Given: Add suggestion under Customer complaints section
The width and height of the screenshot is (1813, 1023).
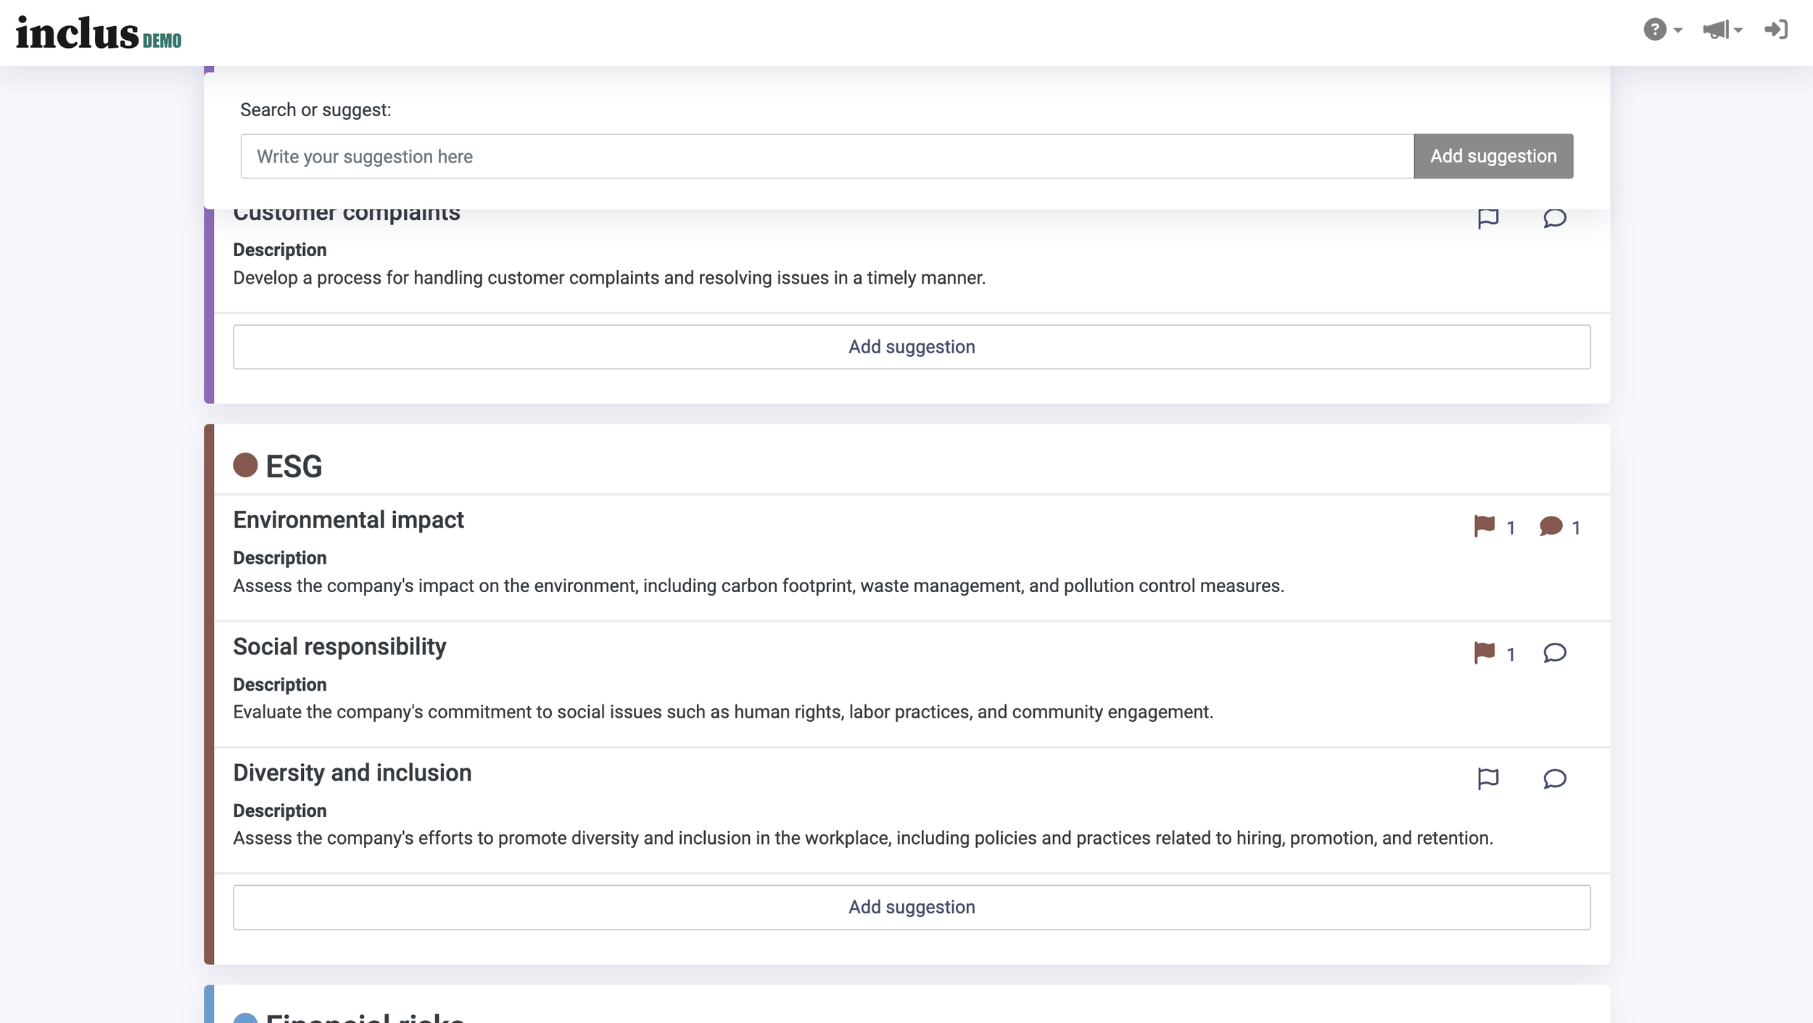Looking at the screenshot, I should pyautogui.click(x=912, y=347).
